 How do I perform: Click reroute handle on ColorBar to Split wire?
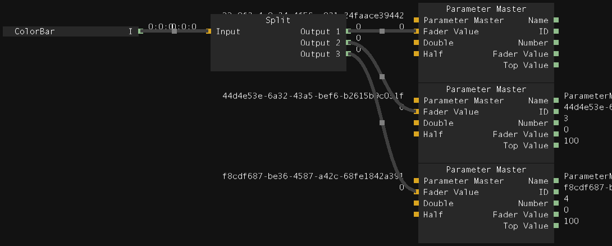174,31
